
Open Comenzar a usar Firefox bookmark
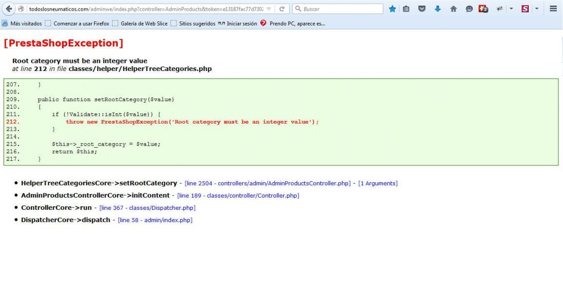click(x=77, y=23)
